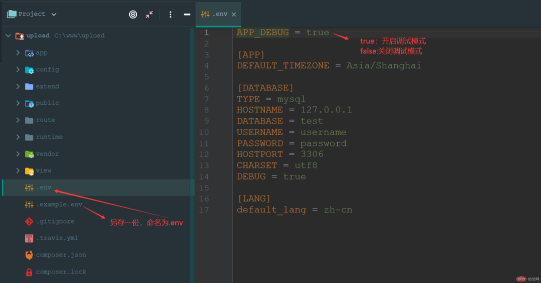Expand the app folder
541x283 pixels.
coord(18,52)
